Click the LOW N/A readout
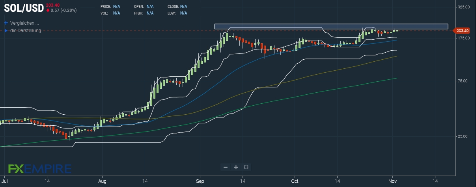Image resolution: width=476 pixels, height=187 pixels. (x=177, y=13)
